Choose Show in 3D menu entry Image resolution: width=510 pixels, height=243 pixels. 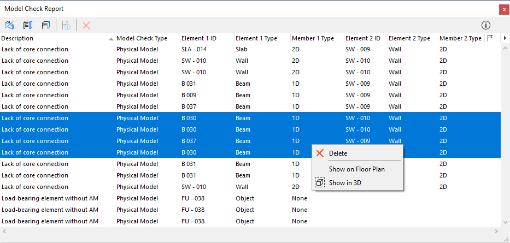[x=357, y=182]
